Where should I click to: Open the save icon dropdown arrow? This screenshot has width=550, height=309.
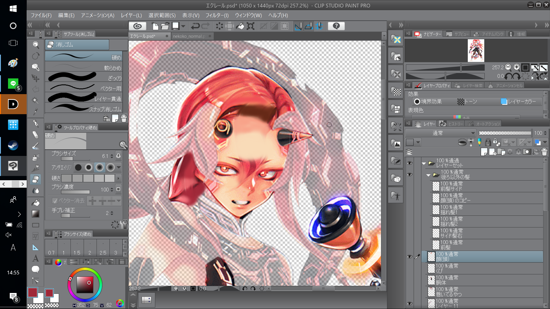(x=183, y=26)
